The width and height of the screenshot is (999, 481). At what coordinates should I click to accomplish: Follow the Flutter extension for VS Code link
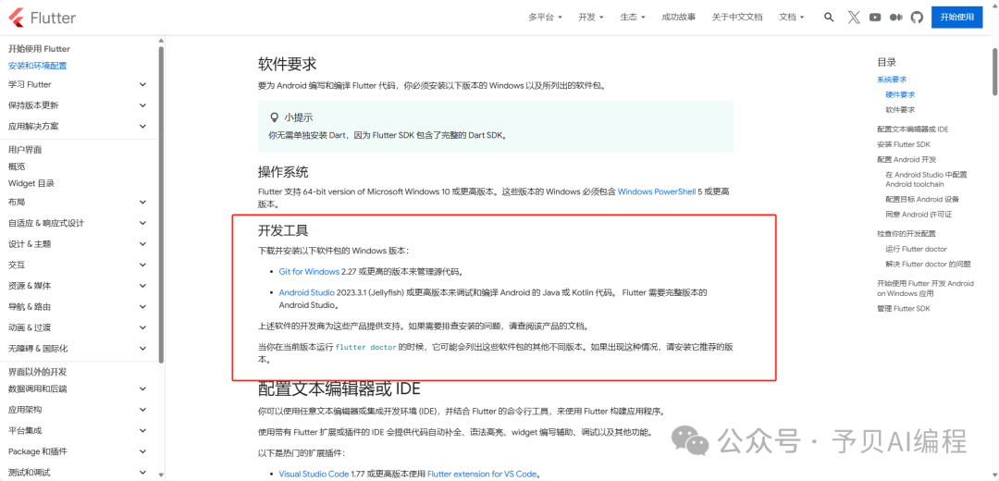pyautogui.click(x=483, y=474)
